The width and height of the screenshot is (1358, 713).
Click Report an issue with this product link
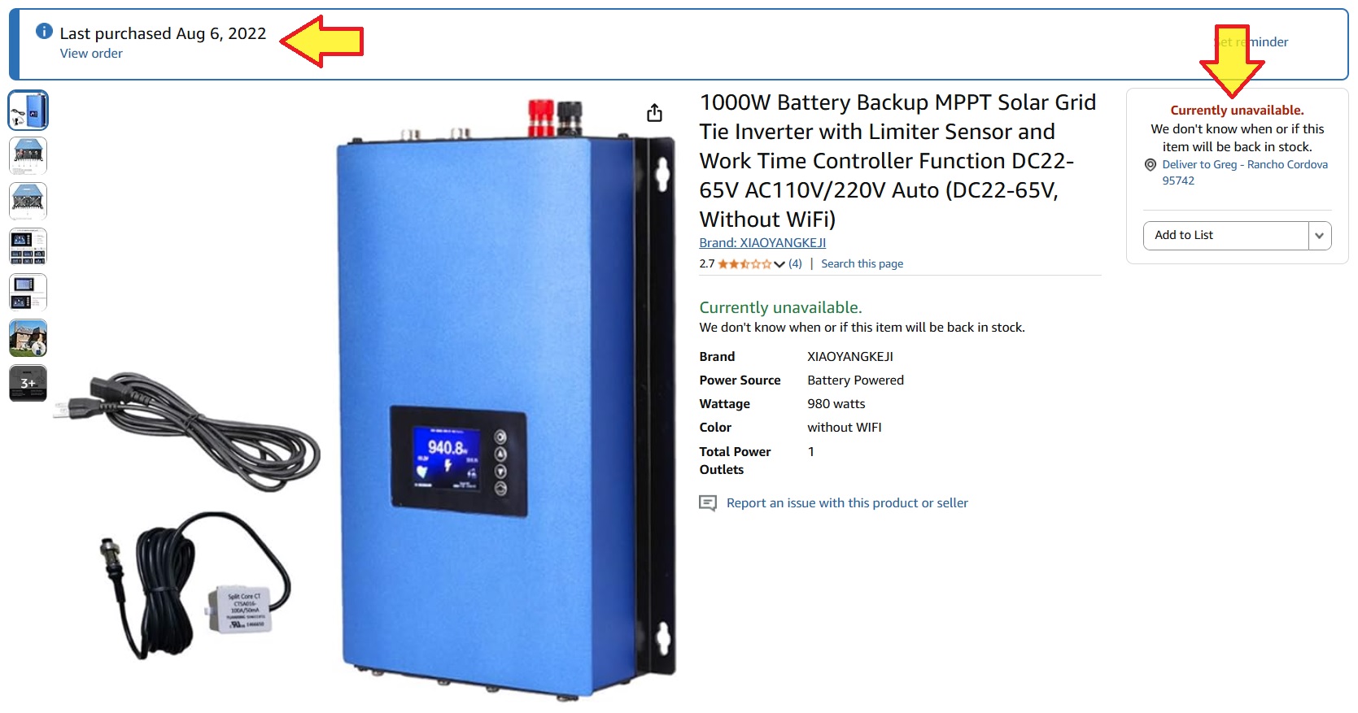tap(847, 503)
